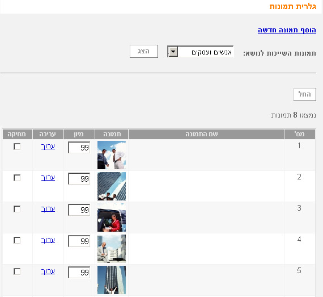Select sort value field in row 5

(x=79, y=273)
